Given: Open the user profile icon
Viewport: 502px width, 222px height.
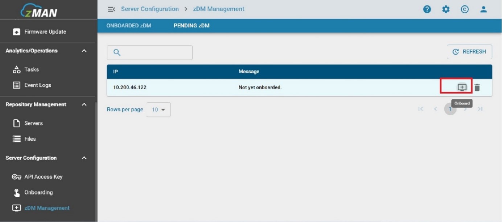Looking at the screenshot, I should click(x=484, y=9).
